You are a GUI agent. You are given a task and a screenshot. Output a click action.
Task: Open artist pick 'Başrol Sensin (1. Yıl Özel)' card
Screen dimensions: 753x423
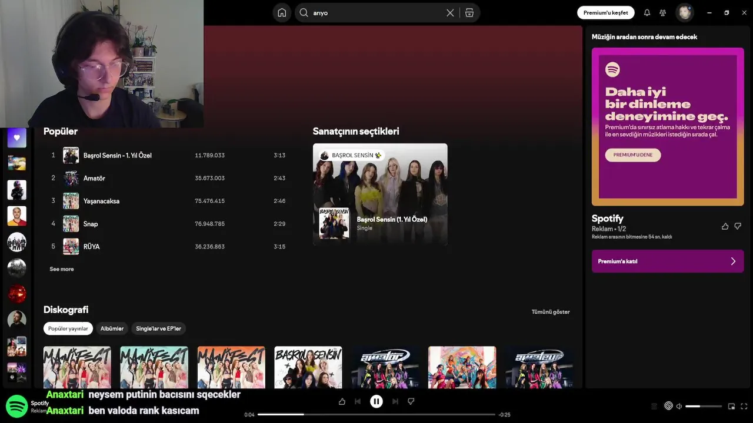[x=380, y=194]
